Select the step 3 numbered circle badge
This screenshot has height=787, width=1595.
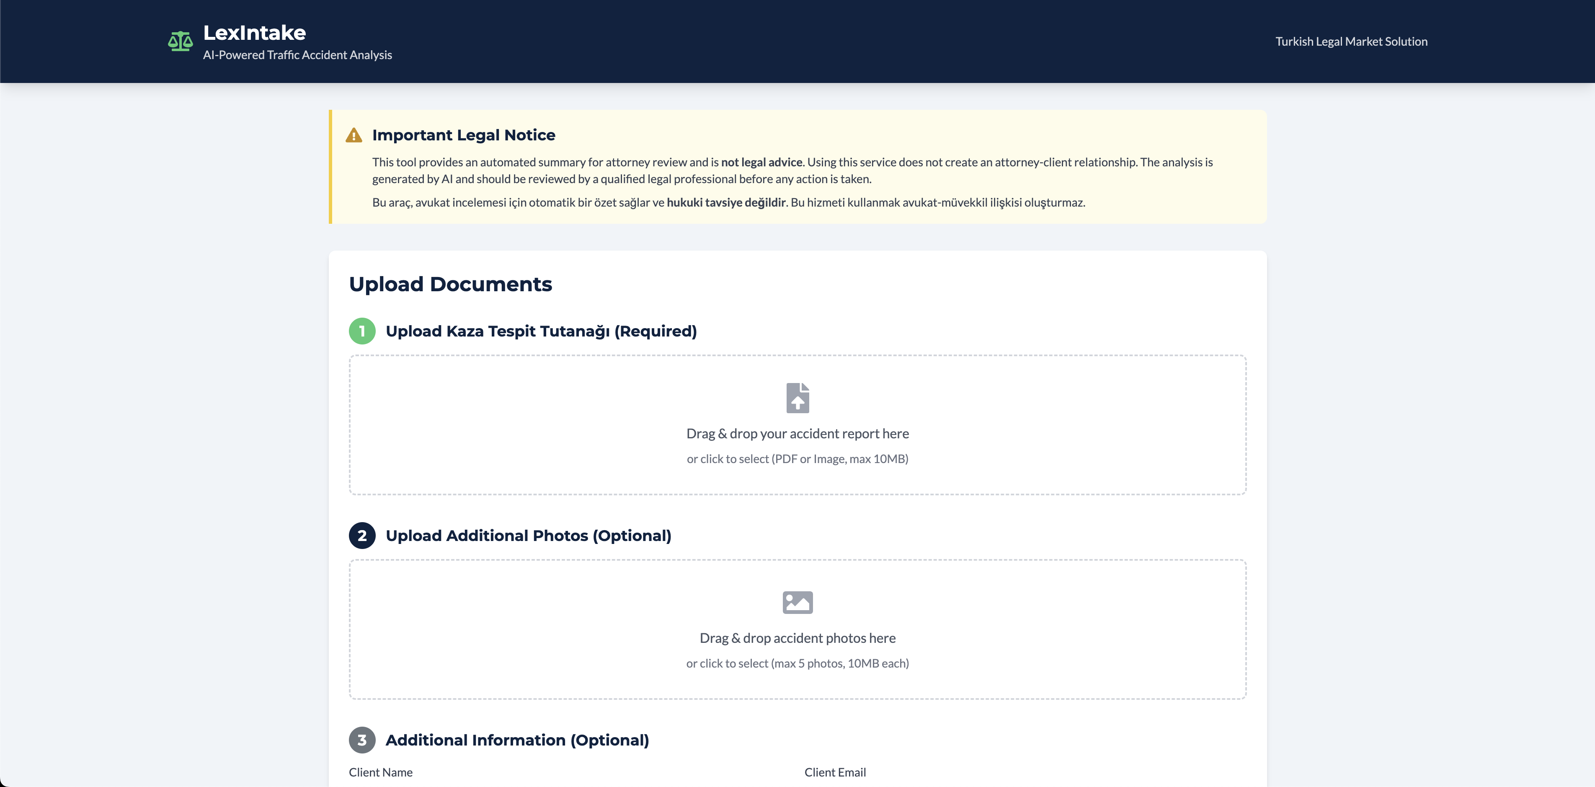click(362, 740)
